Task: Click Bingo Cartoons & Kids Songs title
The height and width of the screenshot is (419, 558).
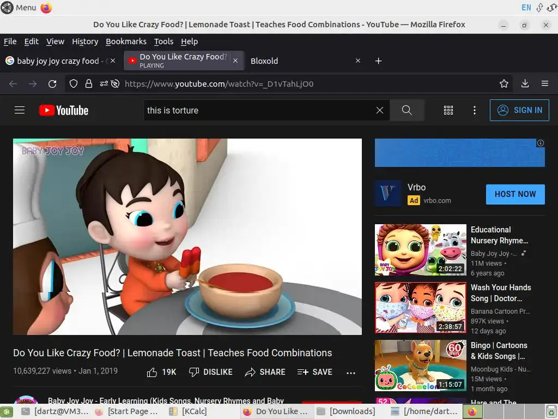Action: (499, 351)
